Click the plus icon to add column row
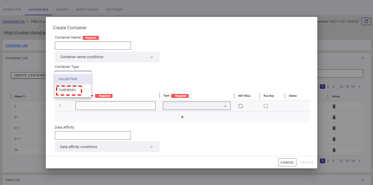 182,117
